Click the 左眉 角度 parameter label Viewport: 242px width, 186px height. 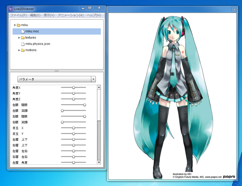20,162
